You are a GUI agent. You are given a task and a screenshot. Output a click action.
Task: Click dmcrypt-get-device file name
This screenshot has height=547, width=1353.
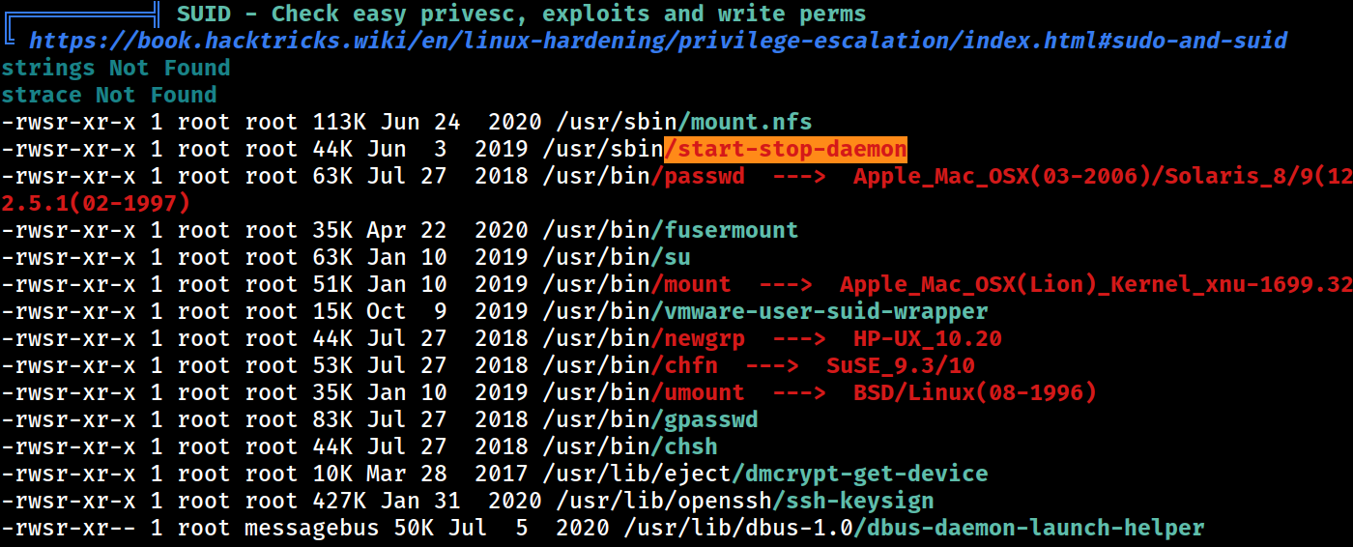pyautogui.click(x=859, y=474)
